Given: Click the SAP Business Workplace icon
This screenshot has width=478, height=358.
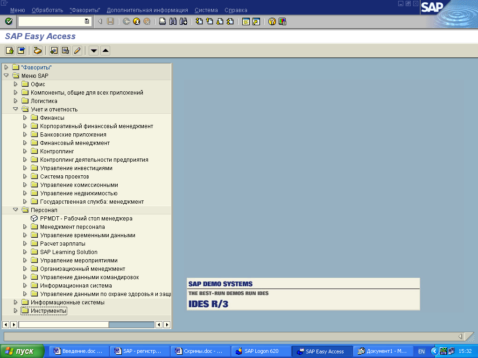Looking at the screenshot, I should pos(37,50).
